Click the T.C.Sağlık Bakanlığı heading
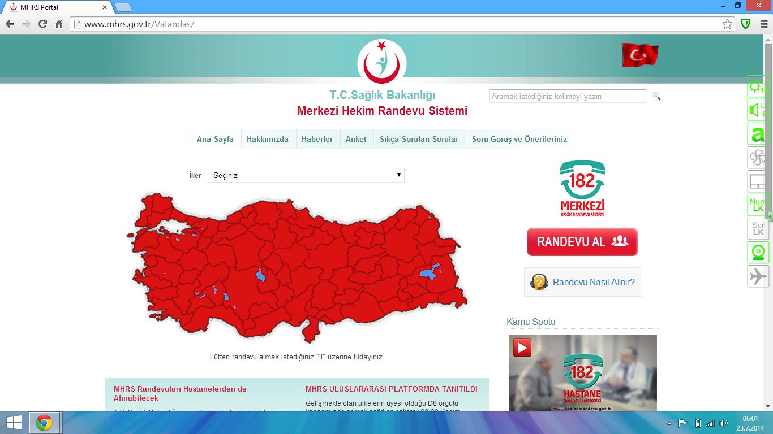The image size is (773, 434). pos(383,95)
